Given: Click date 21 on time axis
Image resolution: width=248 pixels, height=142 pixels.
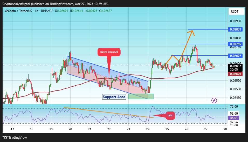Looking at the screenshot, I should click(x=90, y=129).
